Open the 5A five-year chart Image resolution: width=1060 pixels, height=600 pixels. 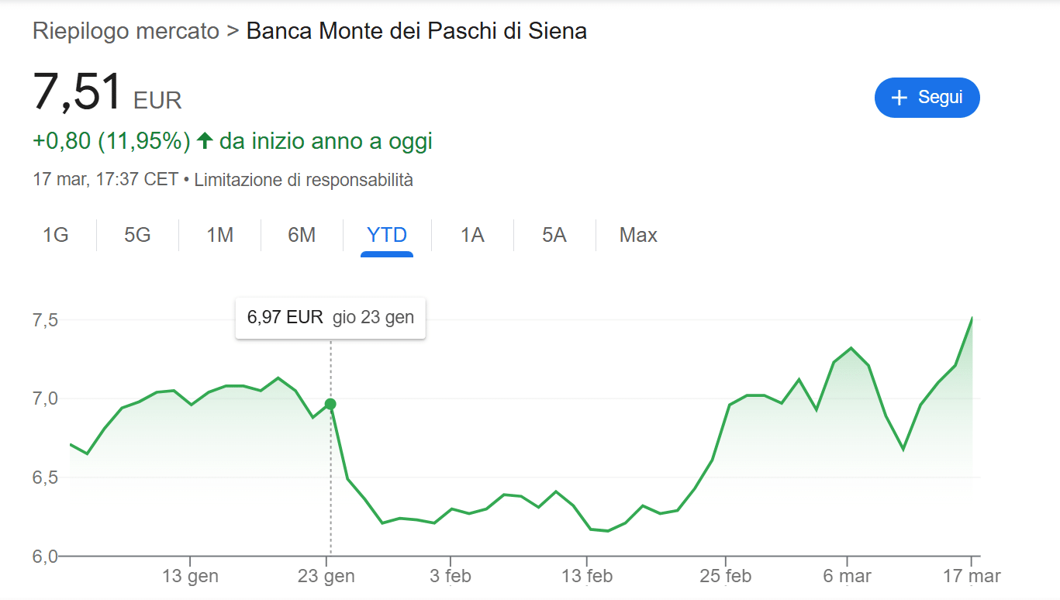tap(554, 235)
